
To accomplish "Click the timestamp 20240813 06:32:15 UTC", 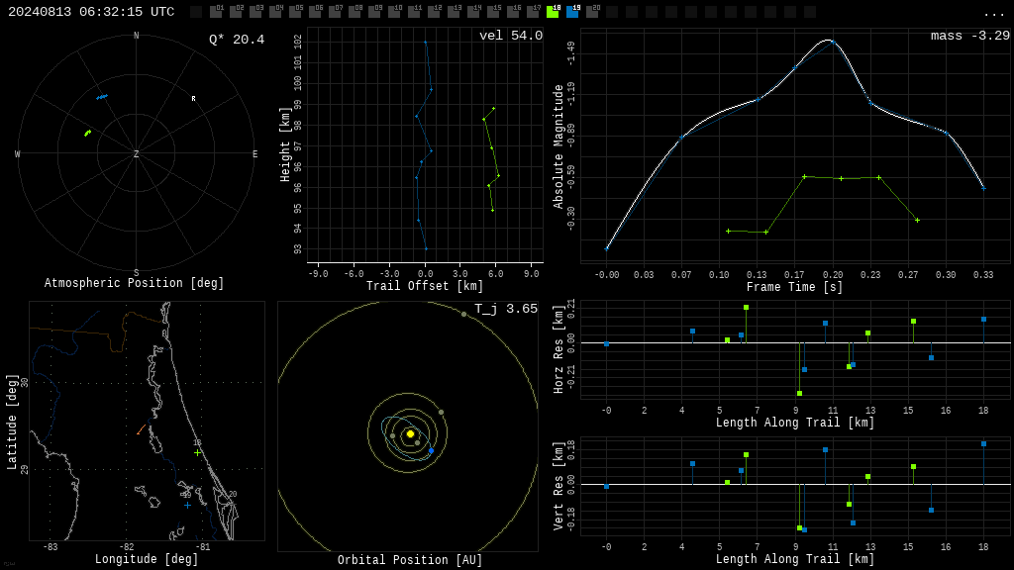I will click(91, 12).
